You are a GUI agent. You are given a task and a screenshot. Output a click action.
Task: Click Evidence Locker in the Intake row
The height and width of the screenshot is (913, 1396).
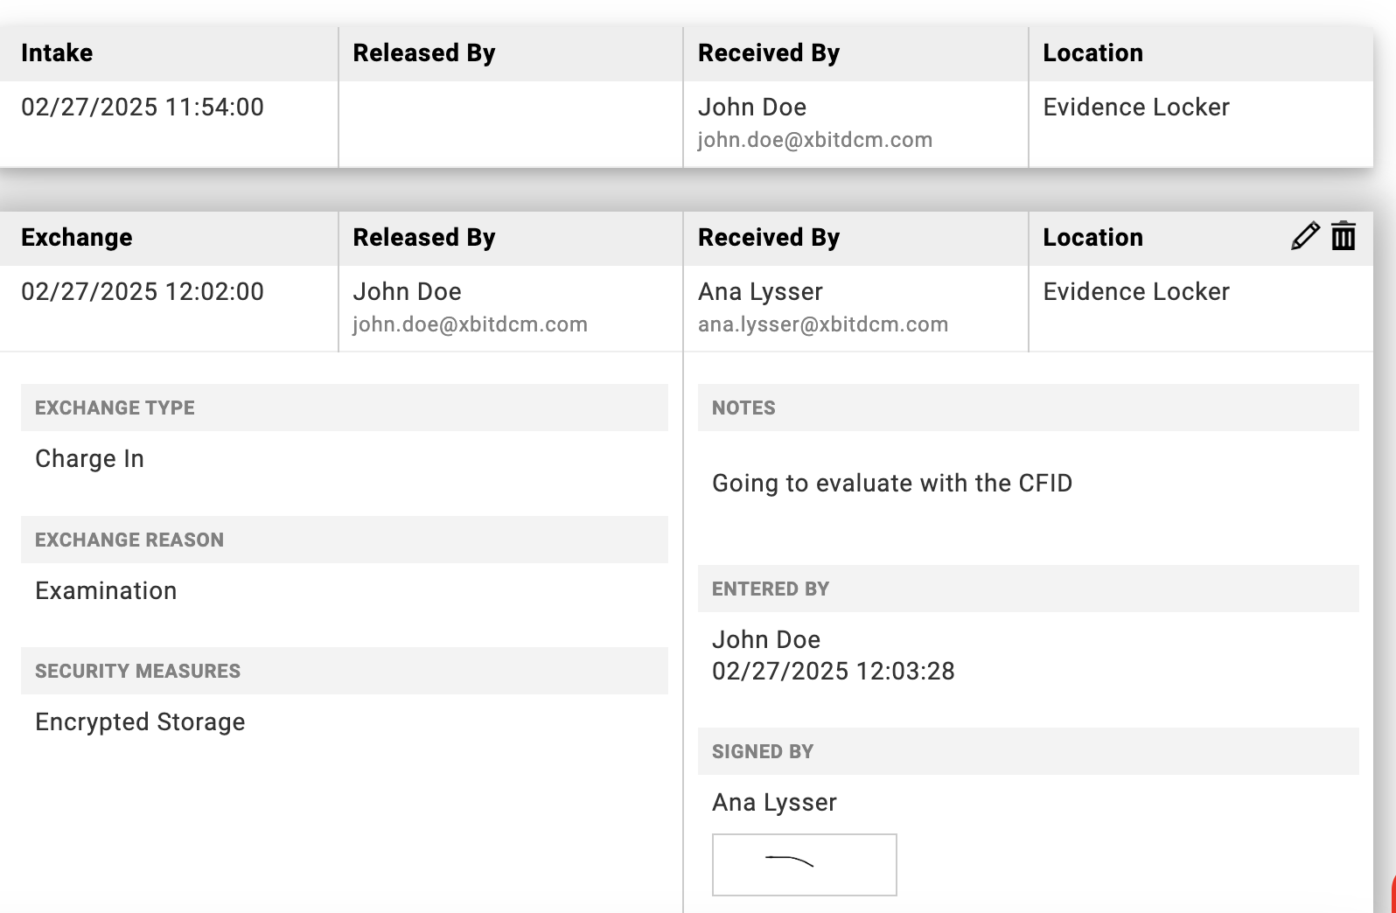coord(1136,107)
